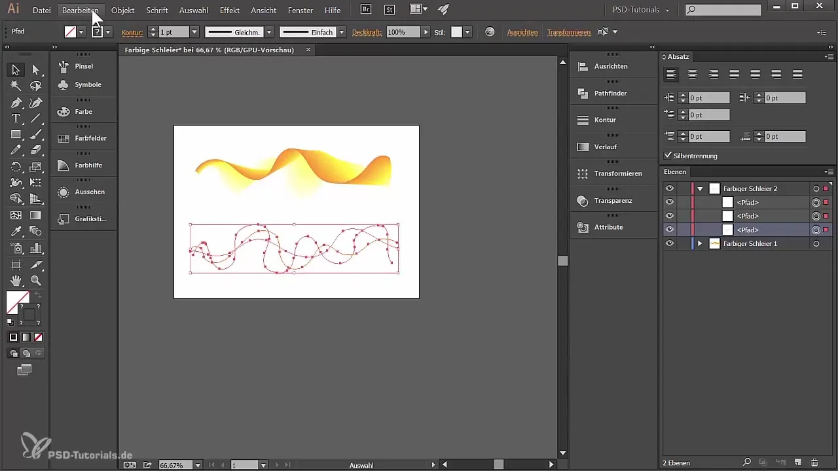The height and width of the screenshot is (471, 838).
Task: Select the Pen tool
Action: point(16,103)
